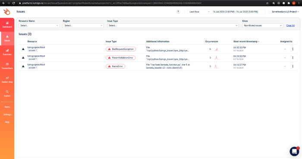Open the ServerlessGuru LLC-Project1 project selector
The height and width of the screenshot is (159, 302).
(x=285, y=12)
